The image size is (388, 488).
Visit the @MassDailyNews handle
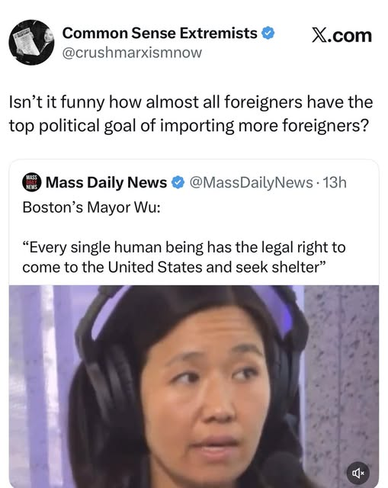(x=251, y=183)
